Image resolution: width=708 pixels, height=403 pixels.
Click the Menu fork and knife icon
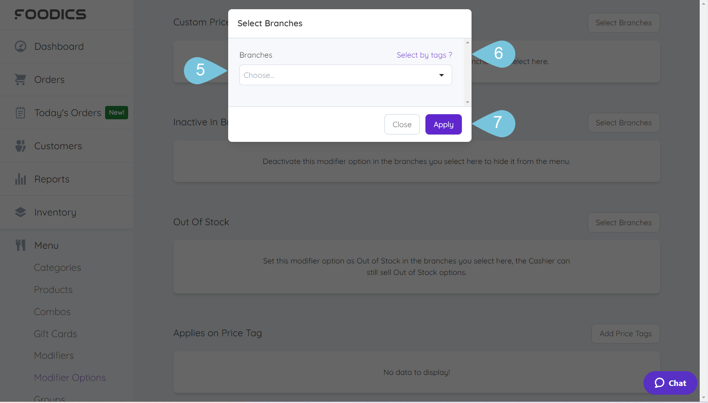pyautogui.click(x=20, y=245)
